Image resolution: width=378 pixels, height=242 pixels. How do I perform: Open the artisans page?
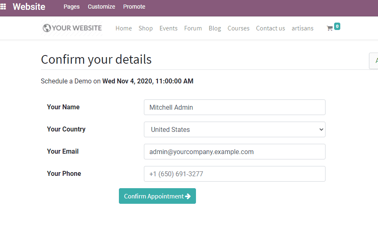pos(303,28)
